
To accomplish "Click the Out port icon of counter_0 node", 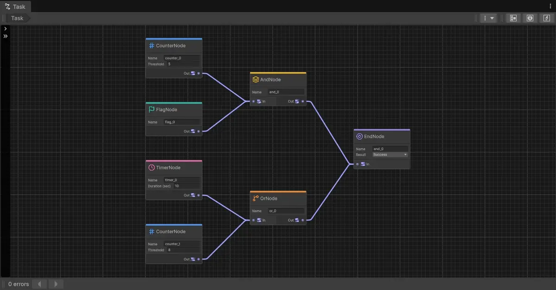I will [x=193, y=73].
